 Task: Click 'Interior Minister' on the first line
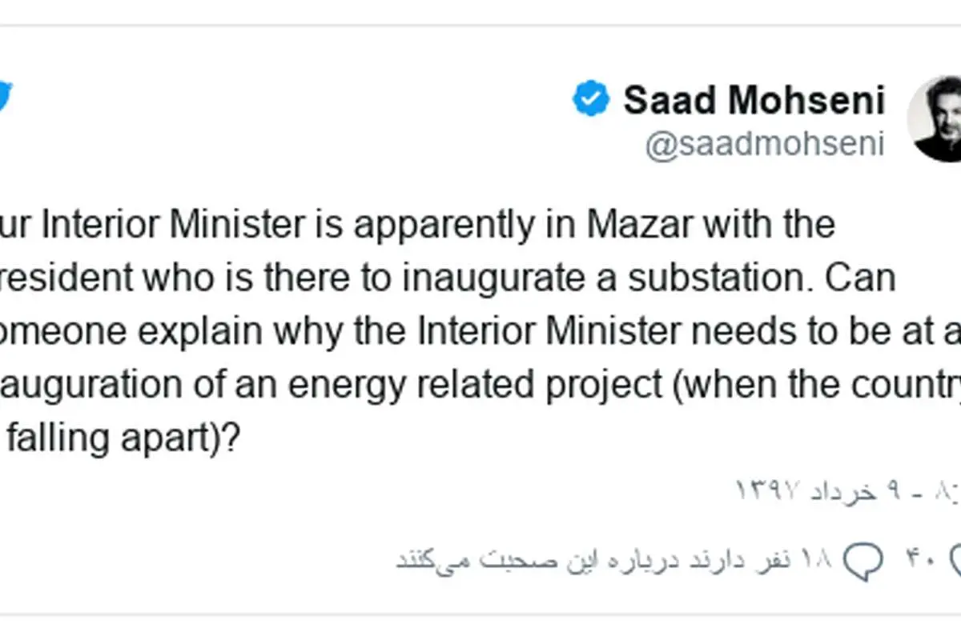tap(171, 226)
